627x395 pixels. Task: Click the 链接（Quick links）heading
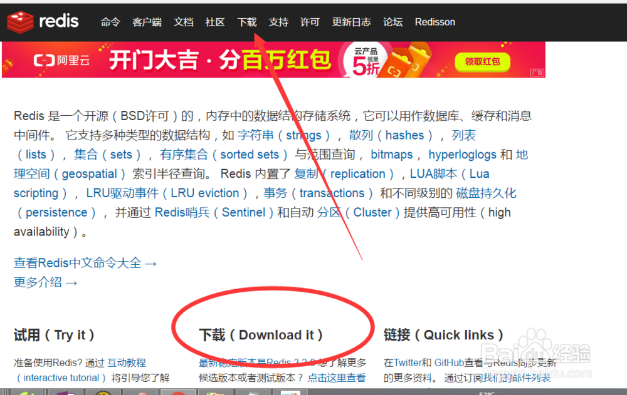click(x=443, y=335)
